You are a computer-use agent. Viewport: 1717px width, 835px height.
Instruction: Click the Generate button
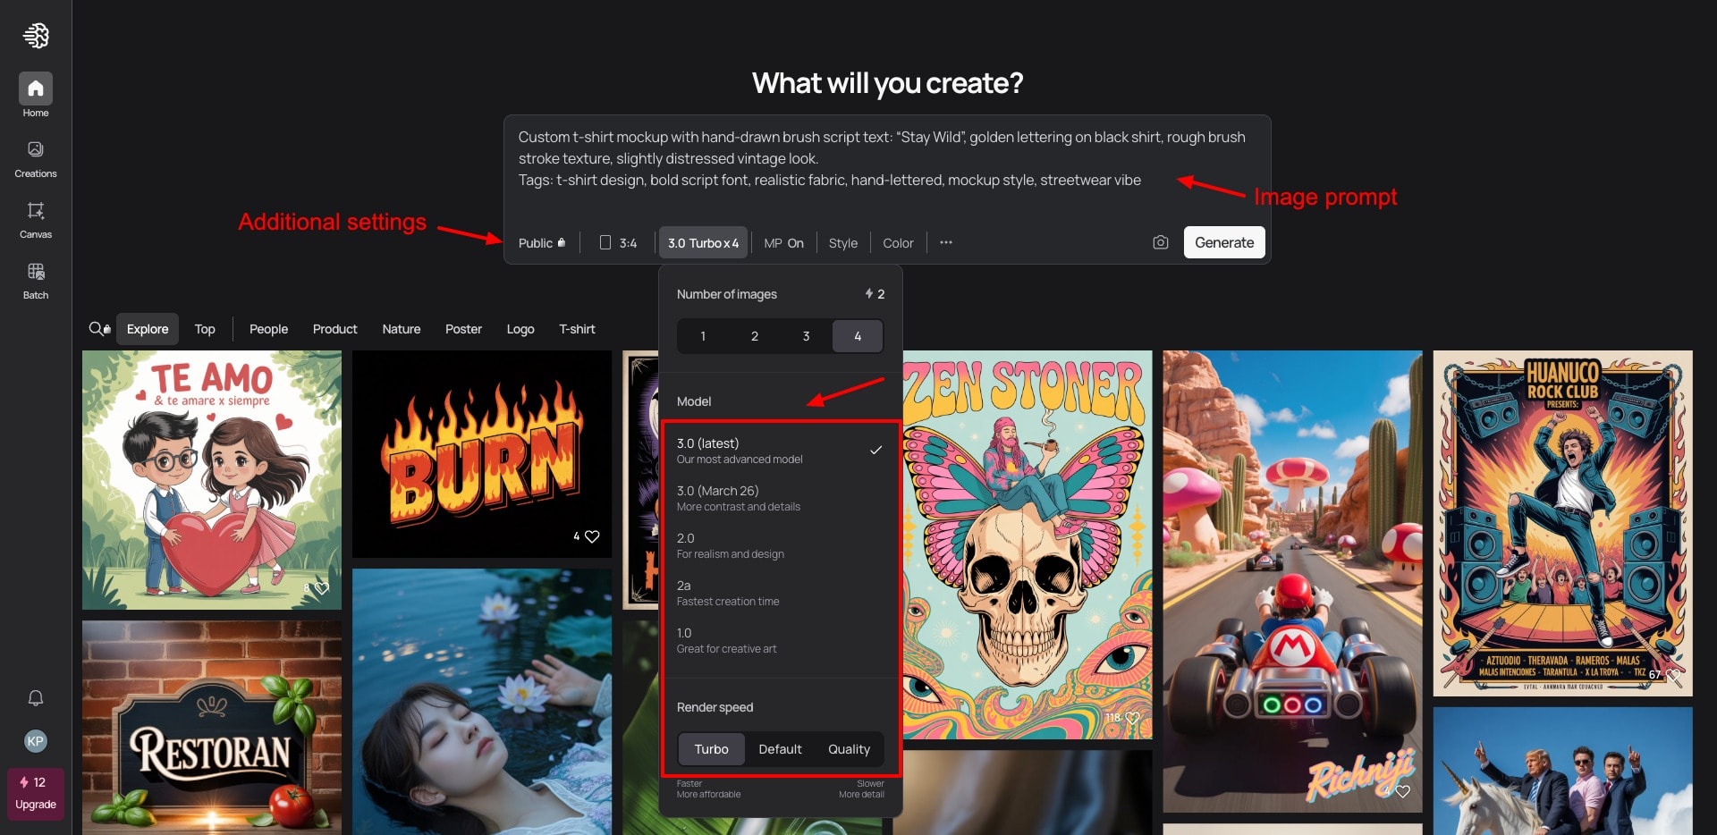click(1223, 242)
